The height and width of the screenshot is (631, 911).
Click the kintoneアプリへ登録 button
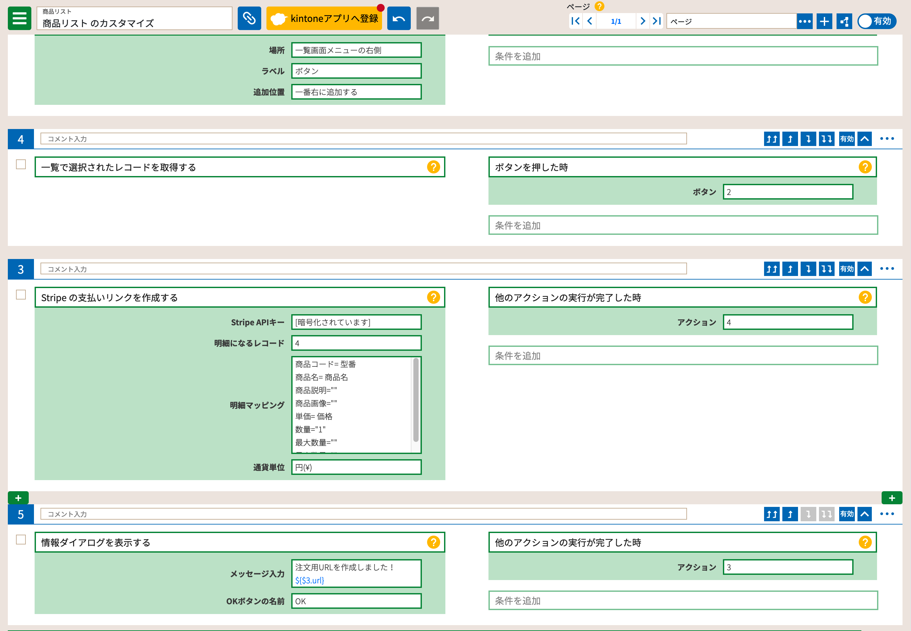[x=324, y=18]
